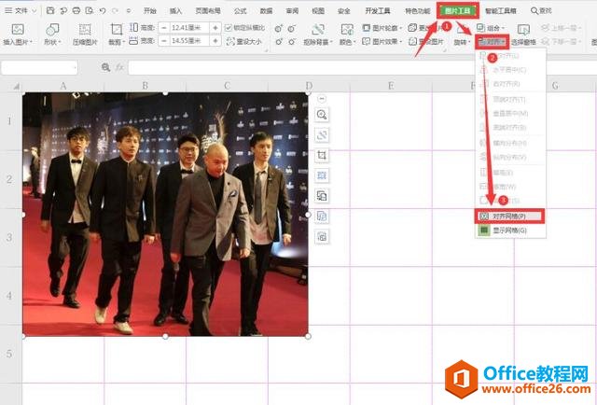
Task: Click the redo arrow icon
Action: click(115, 10)
